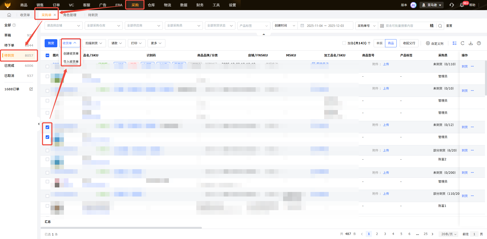Click 重置 to reset filters

(x=449, y=26)
